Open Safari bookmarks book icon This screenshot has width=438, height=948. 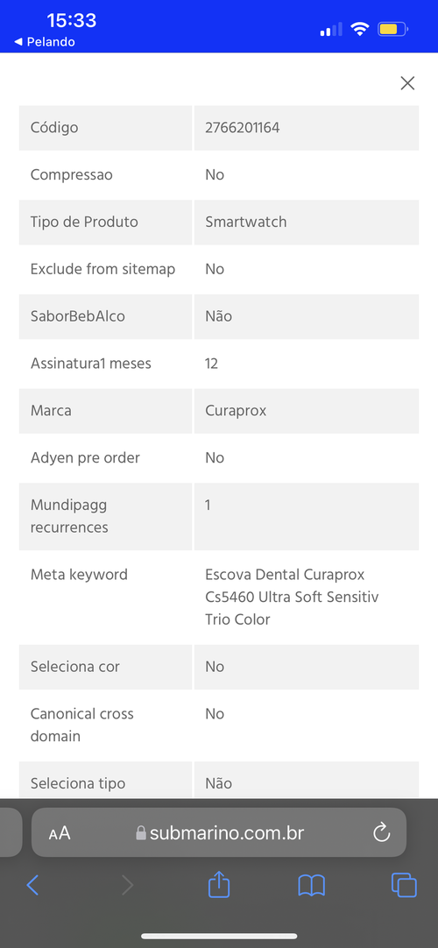(x=312, y=886)
